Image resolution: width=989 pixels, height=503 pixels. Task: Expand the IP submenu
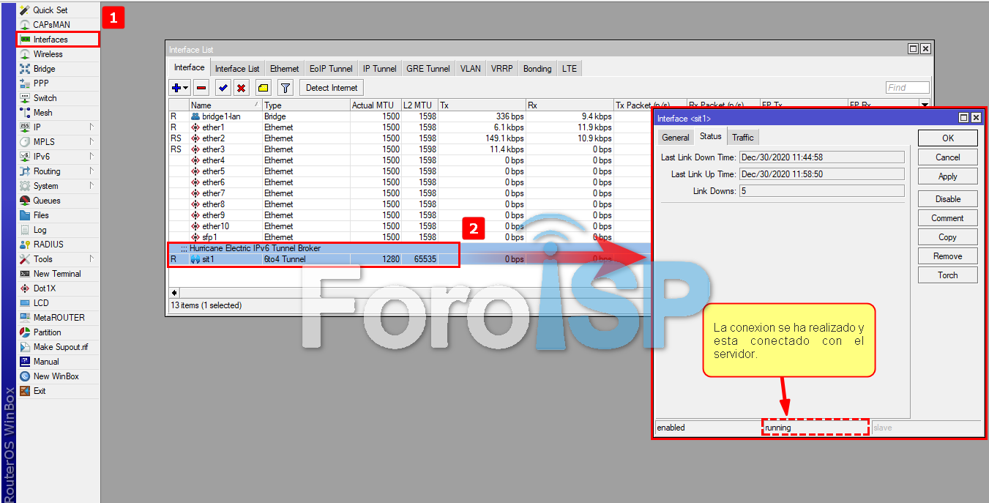point(37,127)
